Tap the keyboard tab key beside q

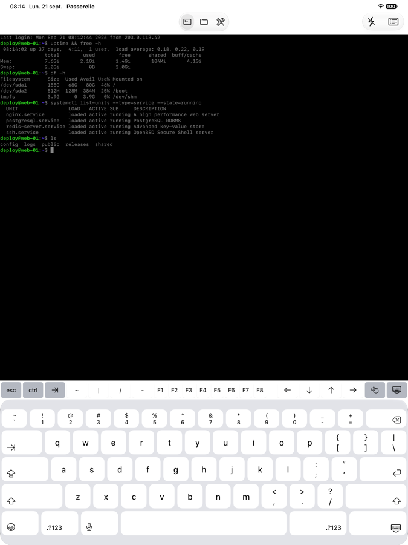pyautogui.click(x=22, y=443)
